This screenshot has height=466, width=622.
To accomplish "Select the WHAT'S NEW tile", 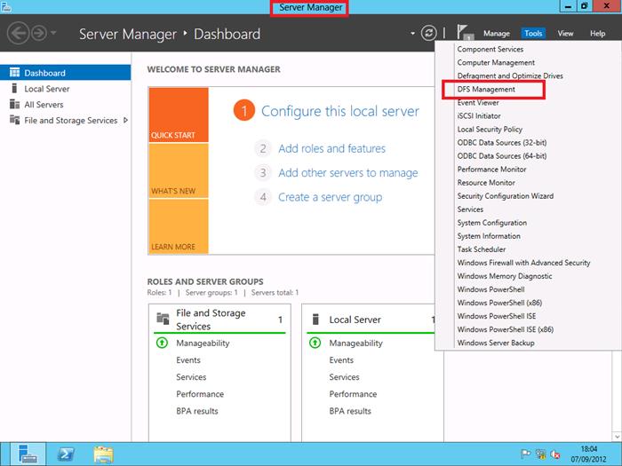I will point(179,170).
